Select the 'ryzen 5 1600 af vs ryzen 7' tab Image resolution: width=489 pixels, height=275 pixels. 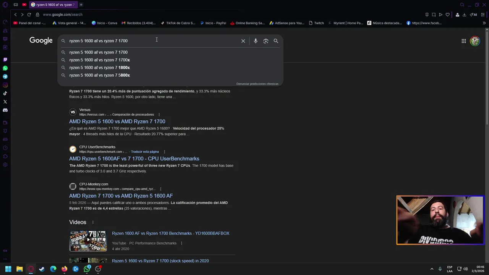[x=53, y=5]
